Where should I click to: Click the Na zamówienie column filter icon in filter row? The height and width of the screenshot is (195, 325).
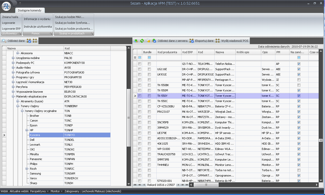point(299,58)
